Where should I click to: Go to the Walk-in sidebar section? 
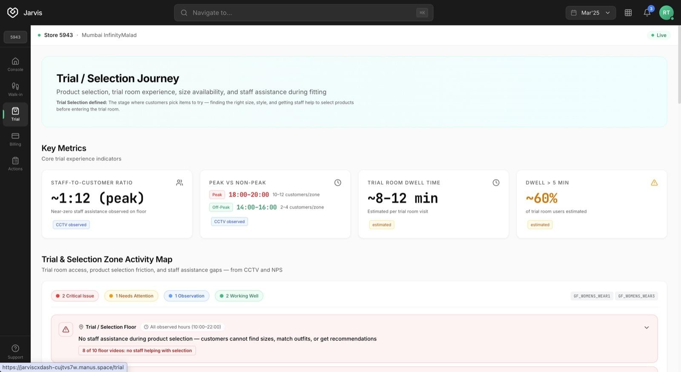(15, 89)
